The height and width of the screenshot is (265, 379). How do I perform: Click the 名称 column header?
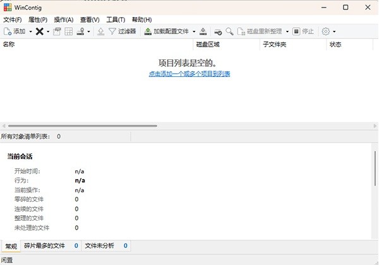click(x=9, y=45)
